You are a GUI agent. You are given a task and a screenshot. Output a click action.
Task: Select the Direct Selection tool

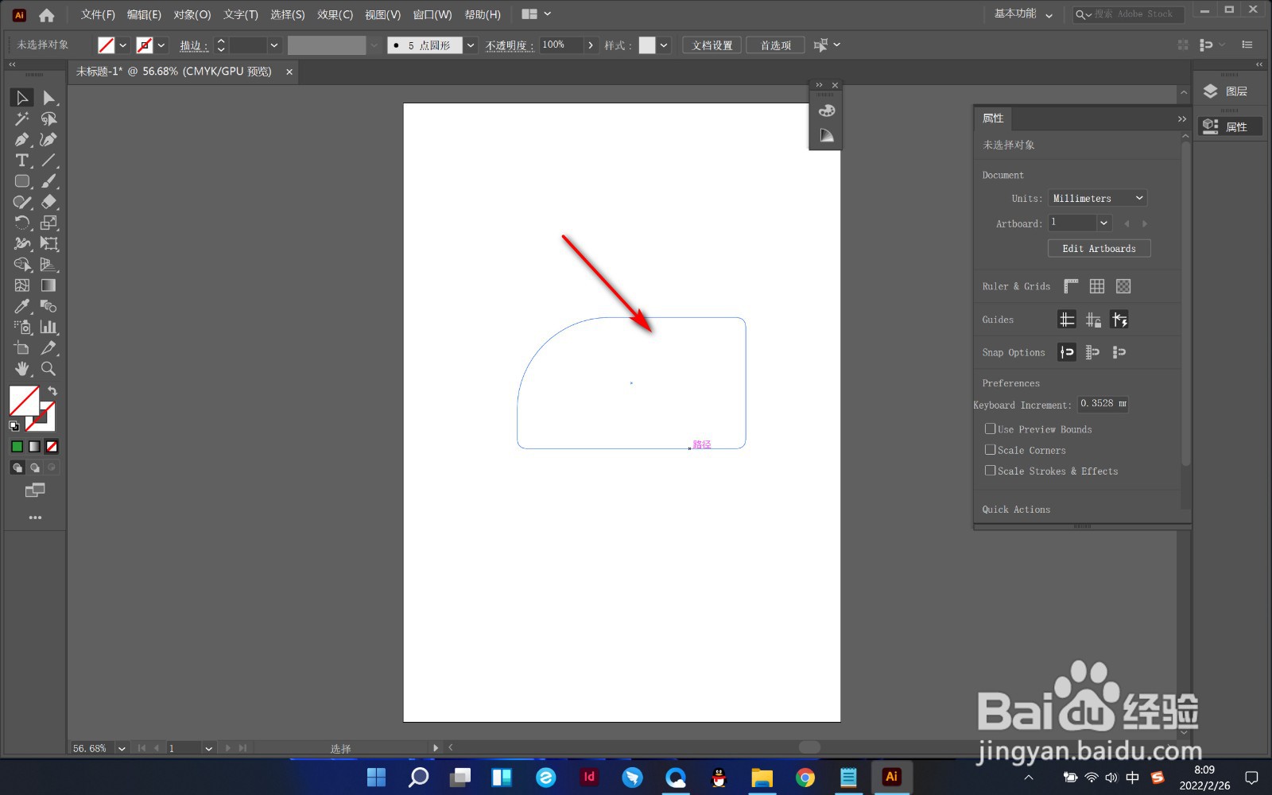48,98
